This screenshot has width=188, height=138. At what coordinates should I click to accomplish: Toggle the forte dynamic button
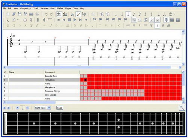click(x=157, y=26)
